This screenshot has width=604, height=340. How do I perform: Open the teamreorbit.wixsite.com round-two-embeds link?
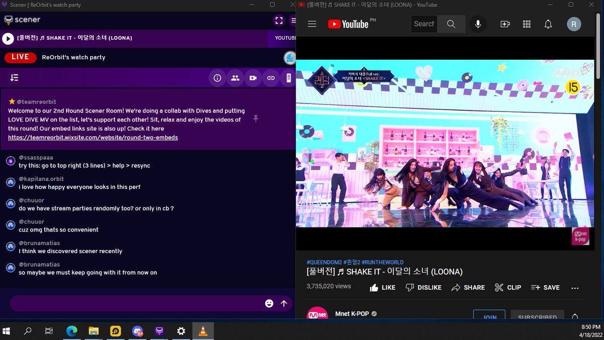93,137
